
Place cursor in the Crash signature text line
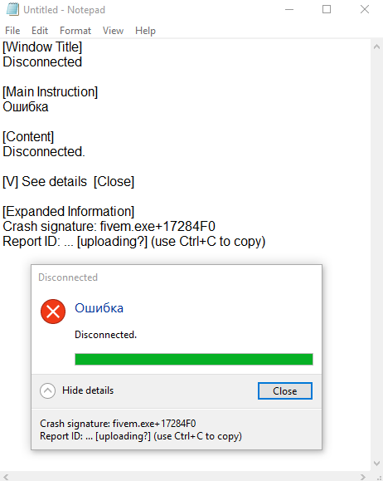(109, 227)
